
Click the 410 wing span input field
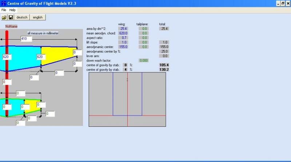tap(26, 39)
